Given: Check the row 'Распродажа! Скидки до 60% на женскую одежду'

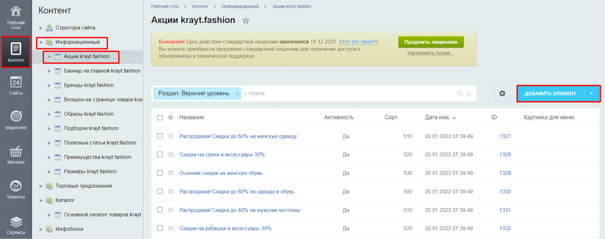Looking at the screenshot, I should tap(160, 136).
